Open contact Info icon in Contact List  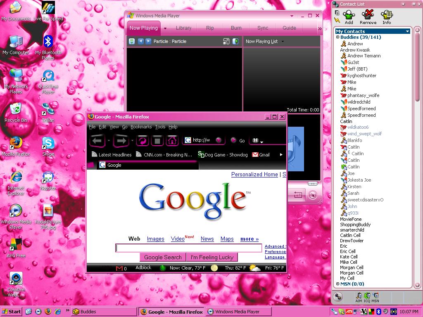(x=387, y=17)
